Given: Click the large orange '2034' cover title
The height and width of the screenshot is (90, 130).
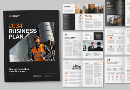Looking at the screenshot, I should tap(16, 26).
